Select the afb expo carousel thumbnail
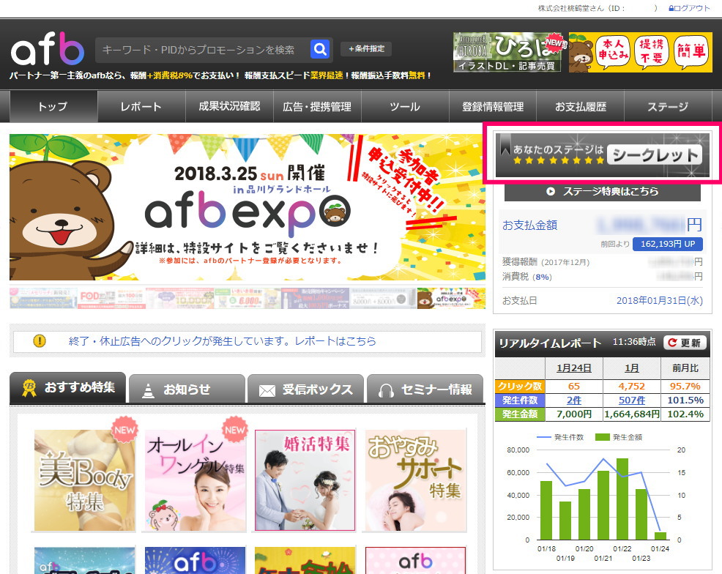Image resolution: width=722 pixels, height=574 pixels. [x=451, y=298]
